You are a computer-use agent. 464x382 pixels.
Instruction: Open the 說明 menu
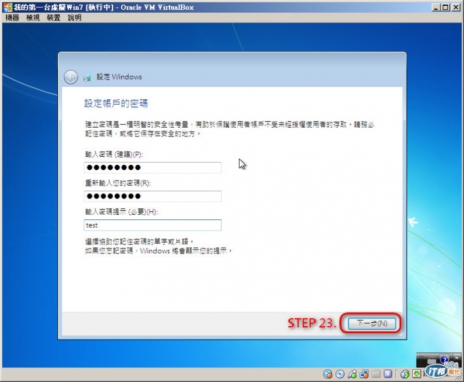pos(75,18)
